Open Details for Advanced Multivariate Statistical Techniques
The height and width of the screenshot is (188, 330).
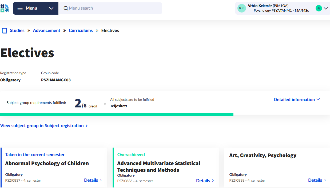tap(203, 181)
